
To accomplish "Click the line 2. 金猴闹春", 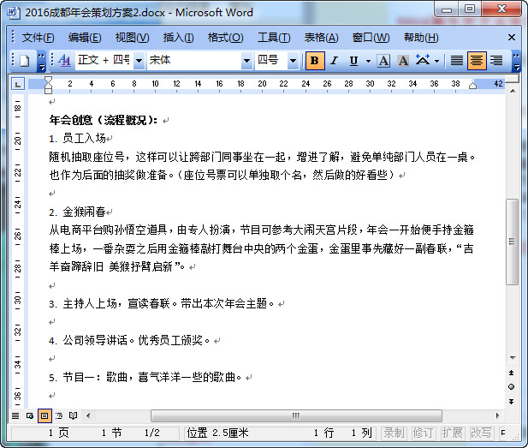I will coord(78,212).
